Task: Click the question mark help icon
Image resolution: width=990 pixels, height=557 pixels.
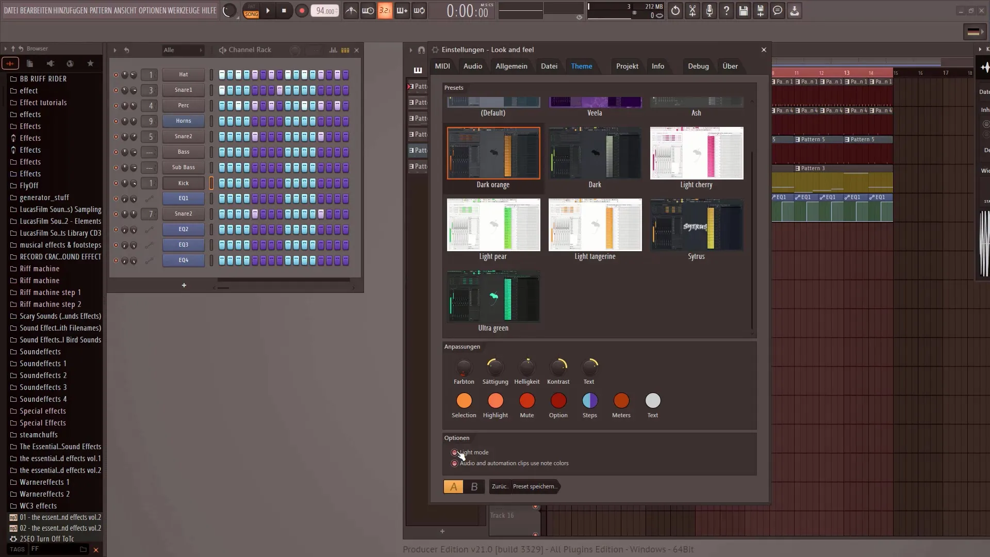Action: (x=727, y=10)
